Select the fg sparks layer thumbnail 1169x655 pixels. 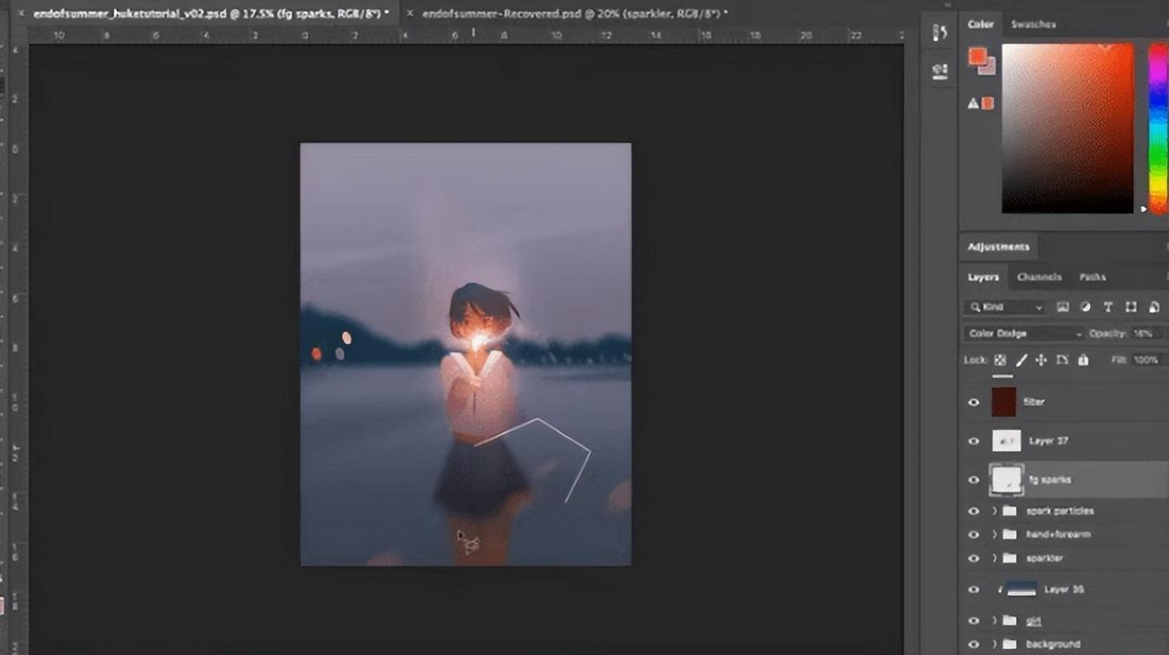click(x=1007, y=480)
